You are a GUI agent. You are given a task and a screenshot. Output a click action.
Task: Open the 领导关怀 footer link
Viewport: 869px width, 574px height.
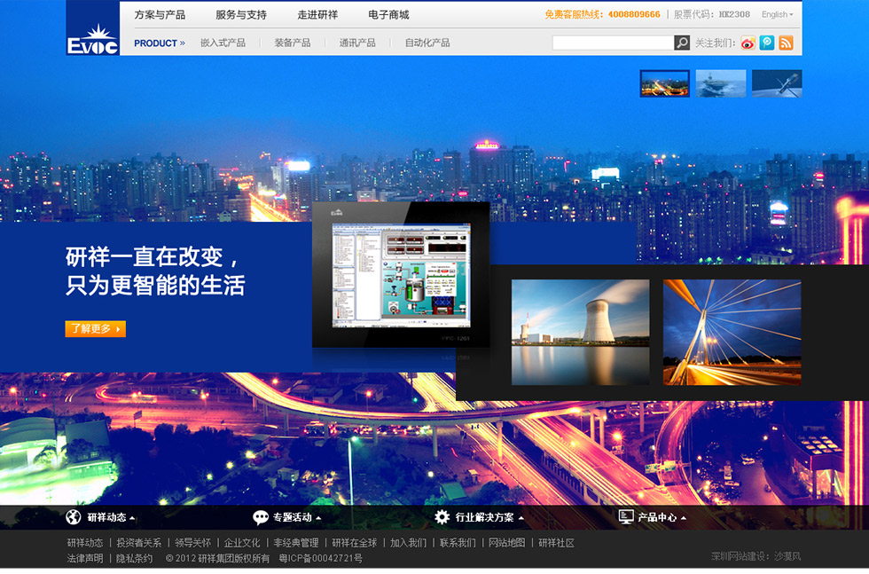[193, 543]
